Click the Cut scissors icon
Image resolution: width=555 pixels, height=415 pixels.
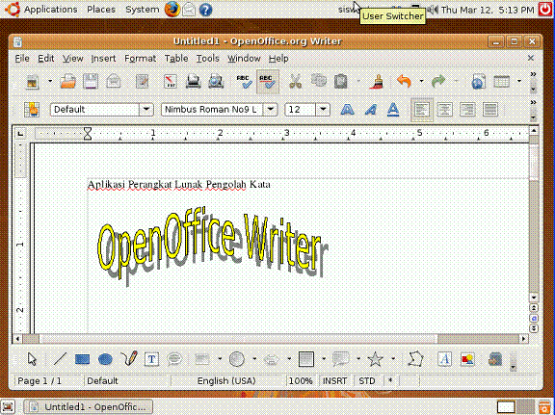tap(296, 82)
